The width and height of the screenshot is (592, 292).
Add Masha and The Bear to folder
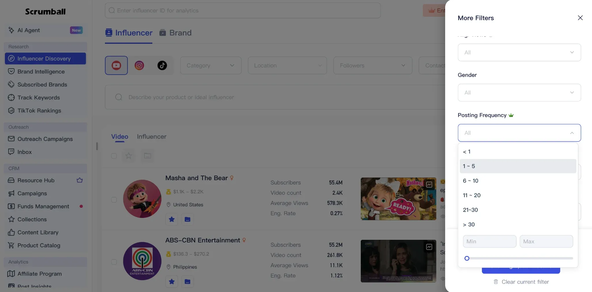pos(187,219)
